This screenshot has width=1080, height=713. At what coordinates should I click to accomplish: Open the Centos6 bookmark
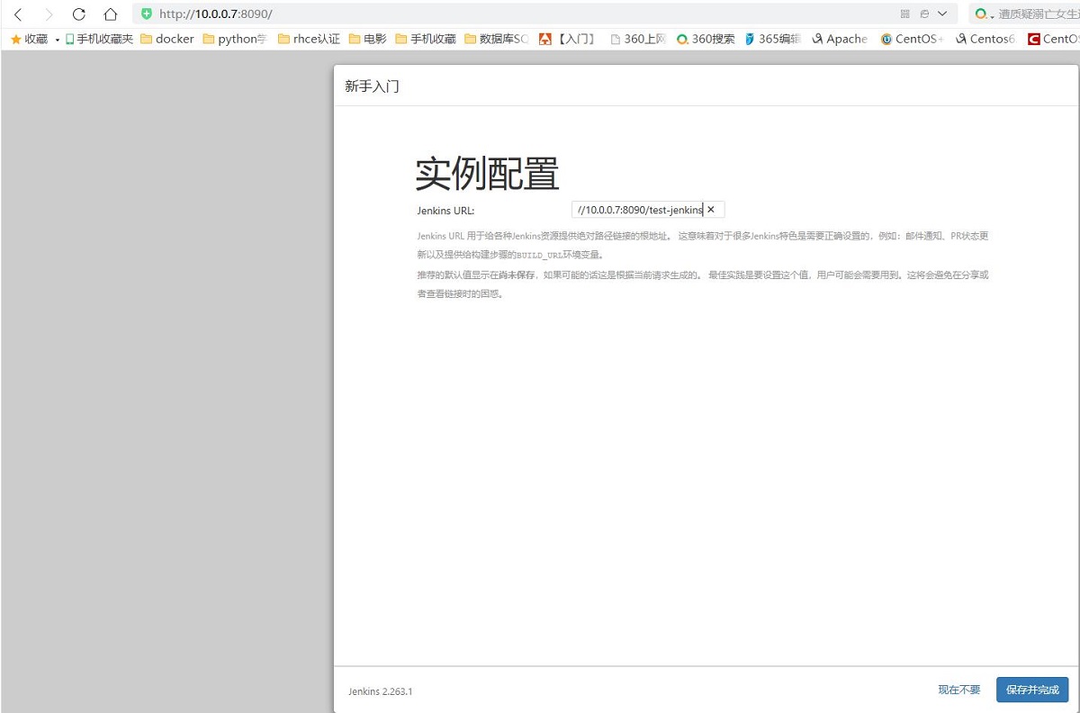[x=985, y=39]
